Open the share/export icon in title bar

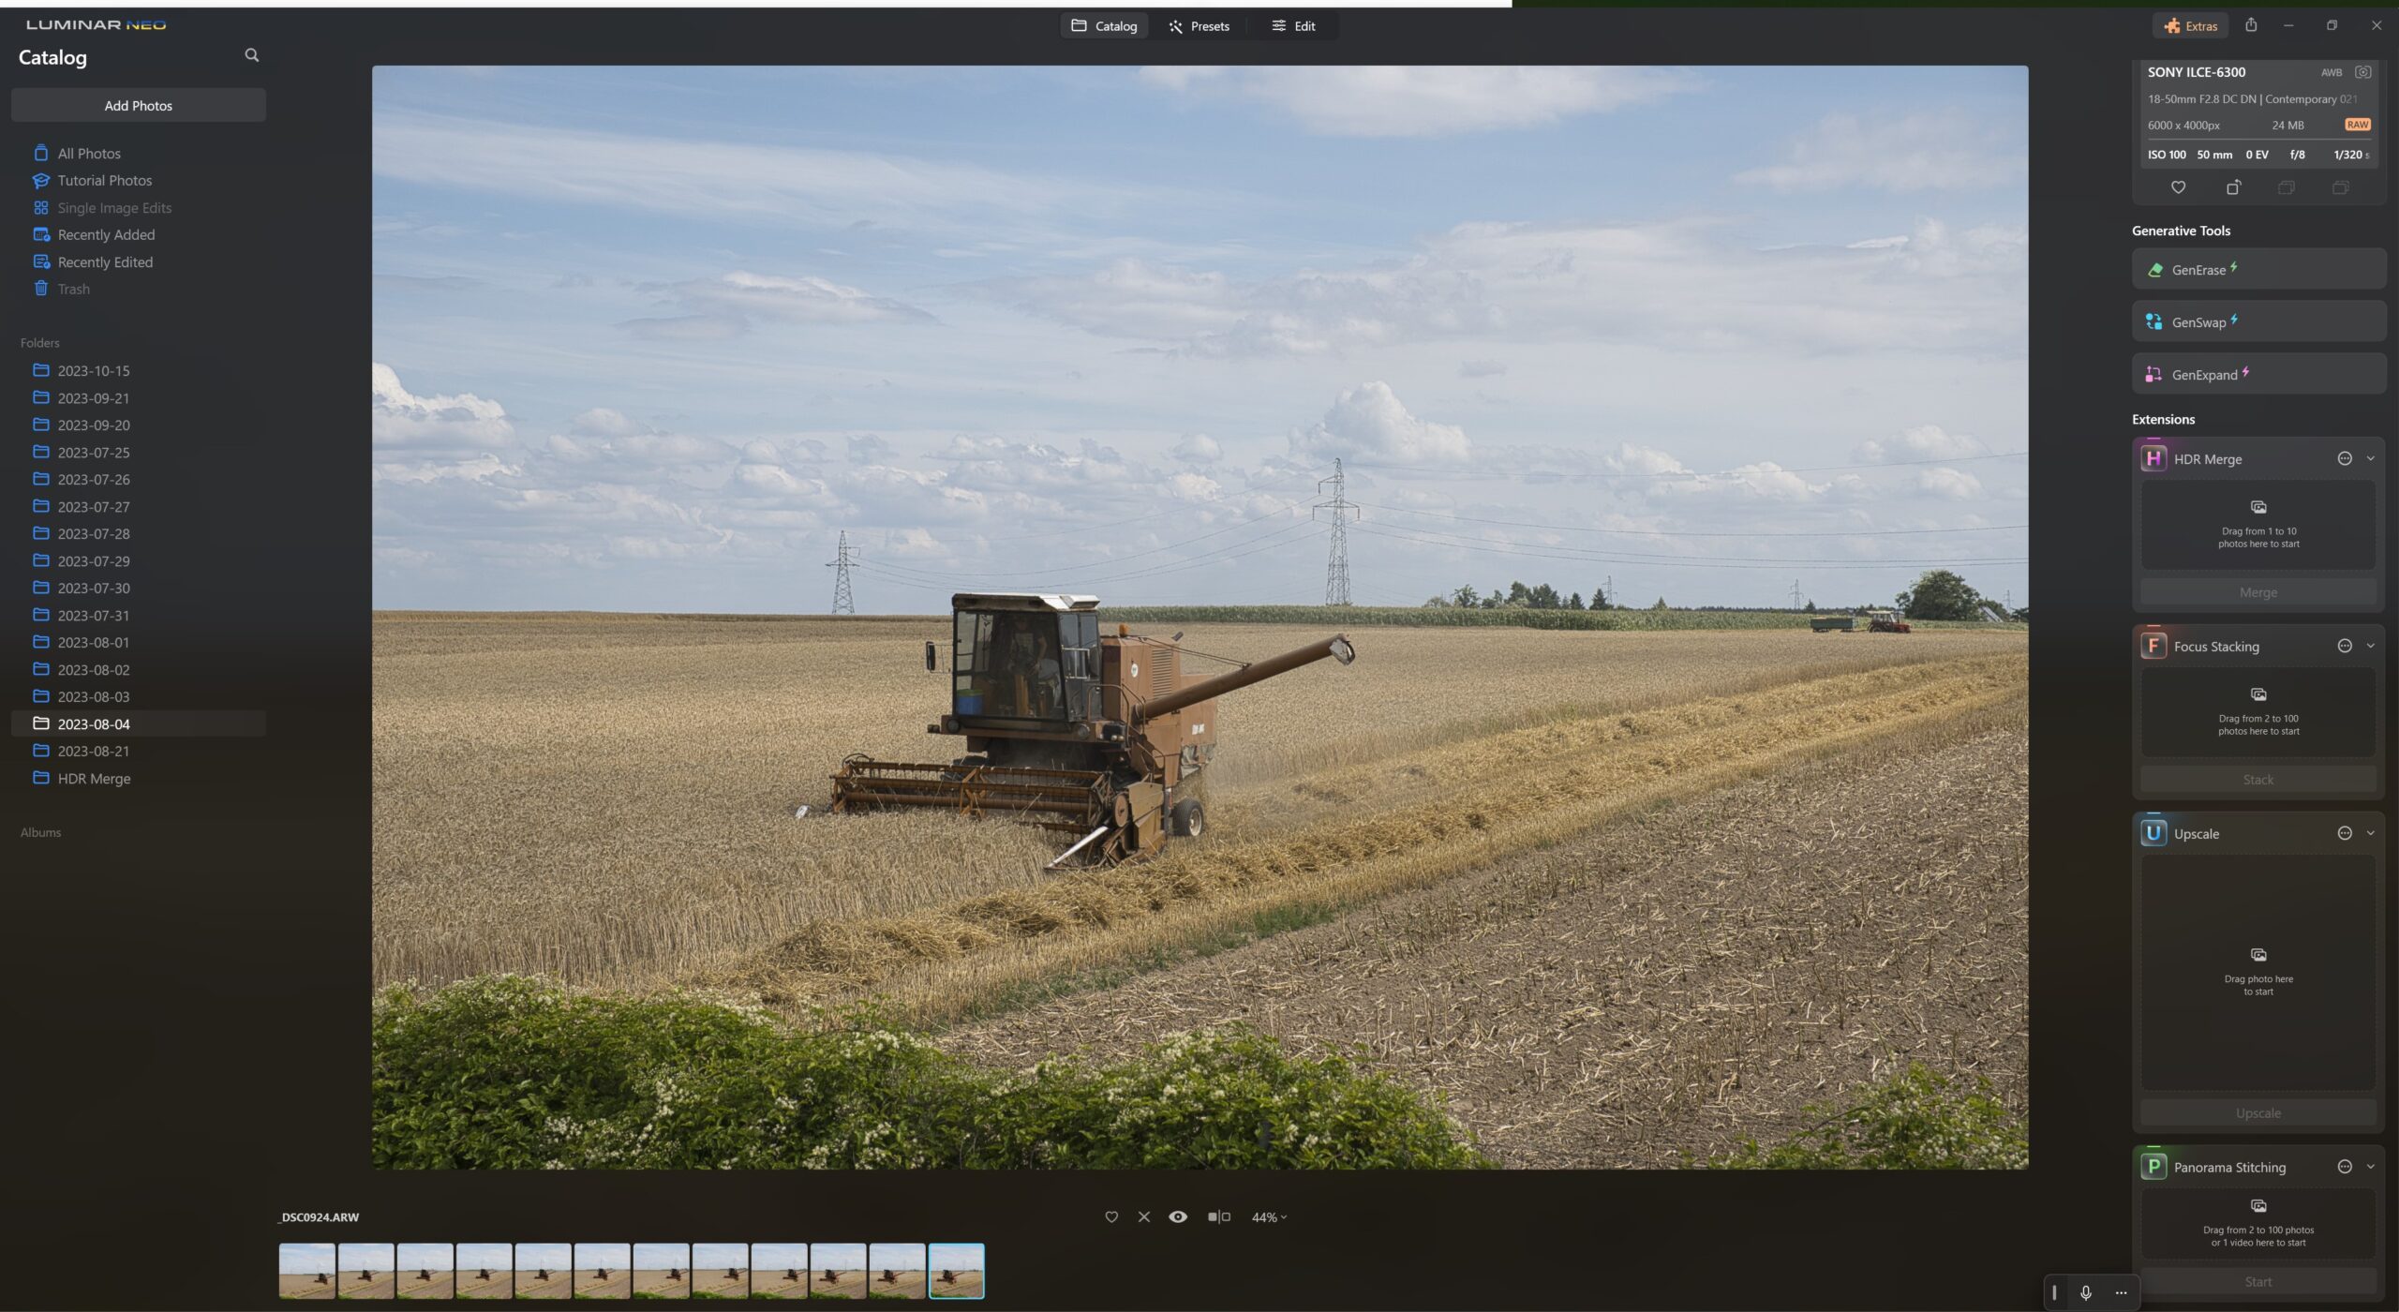point(2251,25)
